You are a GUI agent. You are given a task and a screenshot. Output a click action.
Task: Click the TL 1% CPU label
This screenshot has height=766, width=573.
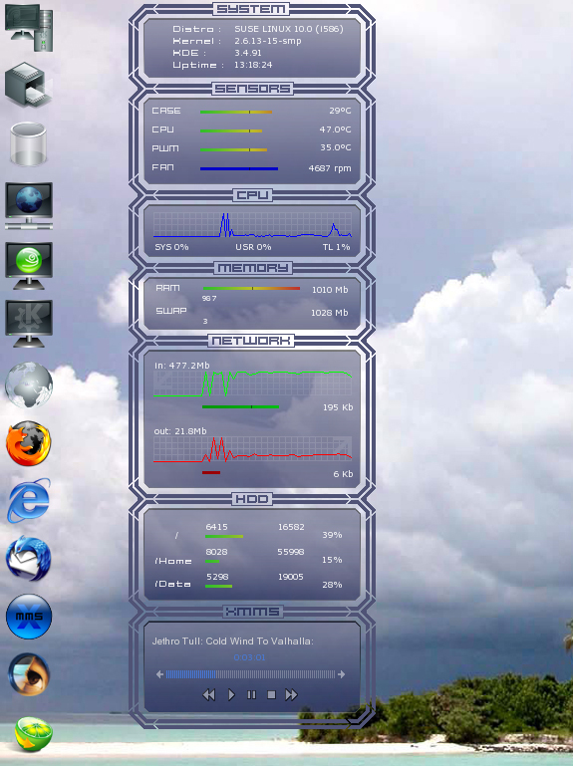pyautogui.click(x=337, y=247)
